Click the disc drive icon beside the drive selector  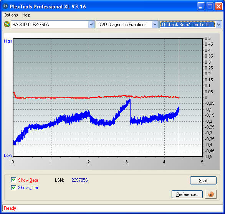point(7,24)
